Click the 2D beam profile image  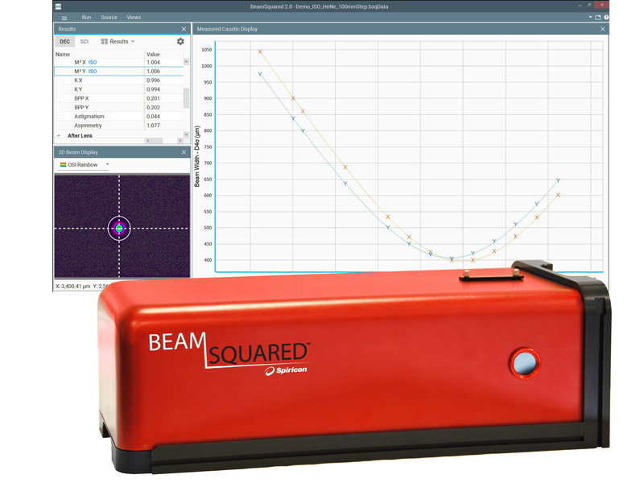122,226
